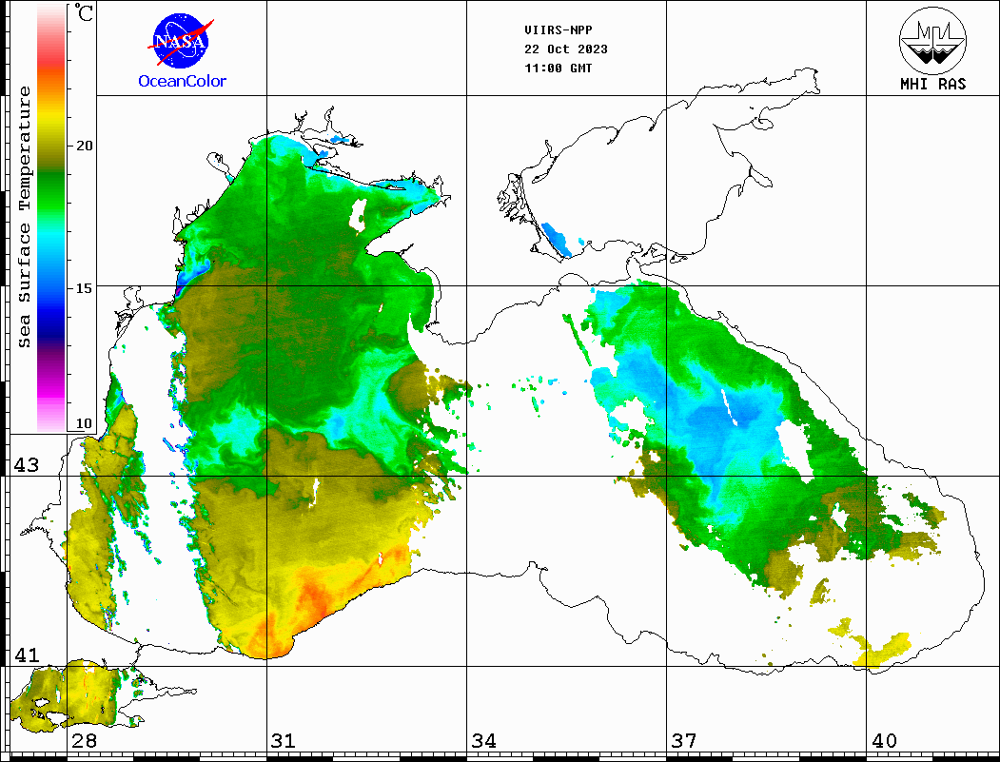1000x762 pixels.
Task: Click longitude label 40
Action: [884, 740]
